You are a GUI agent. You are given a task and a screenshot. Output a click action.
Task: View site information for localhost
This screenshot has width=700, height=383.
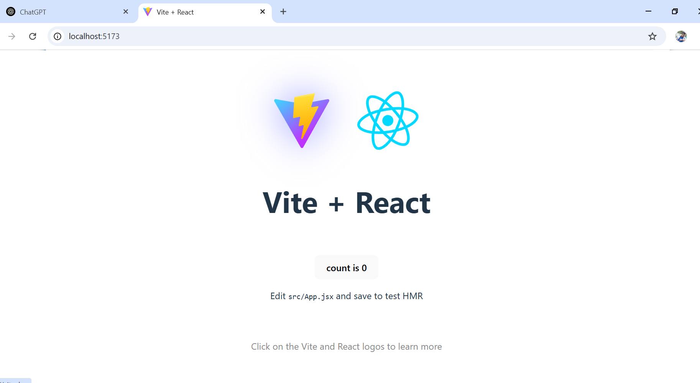click(58, 36)
